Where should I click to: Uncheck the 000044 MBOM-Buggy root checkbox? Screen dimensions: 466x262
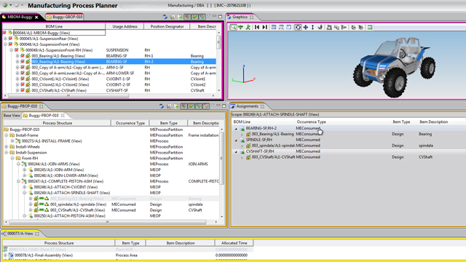point(4,33)
